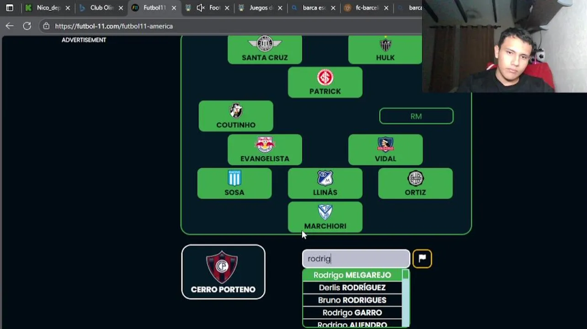This screenshot has width=587, height=329.
Task: Go back with the browser back arrow
Action: pos(10,26)
